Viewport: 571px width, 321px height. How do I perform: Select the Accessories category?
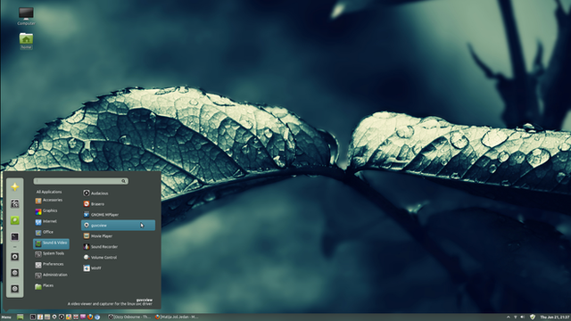click(51, 200)
